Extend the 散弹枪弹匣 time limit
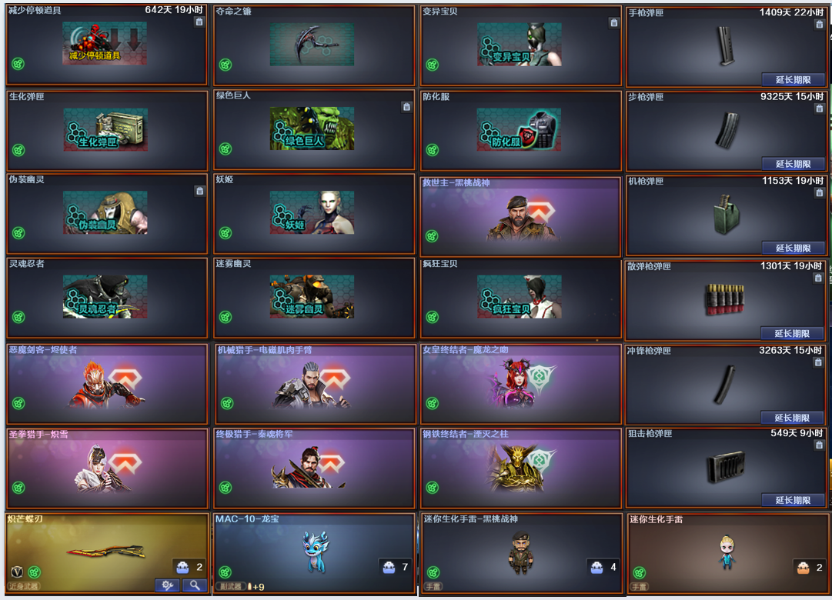The width and height of the screenshot is (832, 600). coord(792,334)
